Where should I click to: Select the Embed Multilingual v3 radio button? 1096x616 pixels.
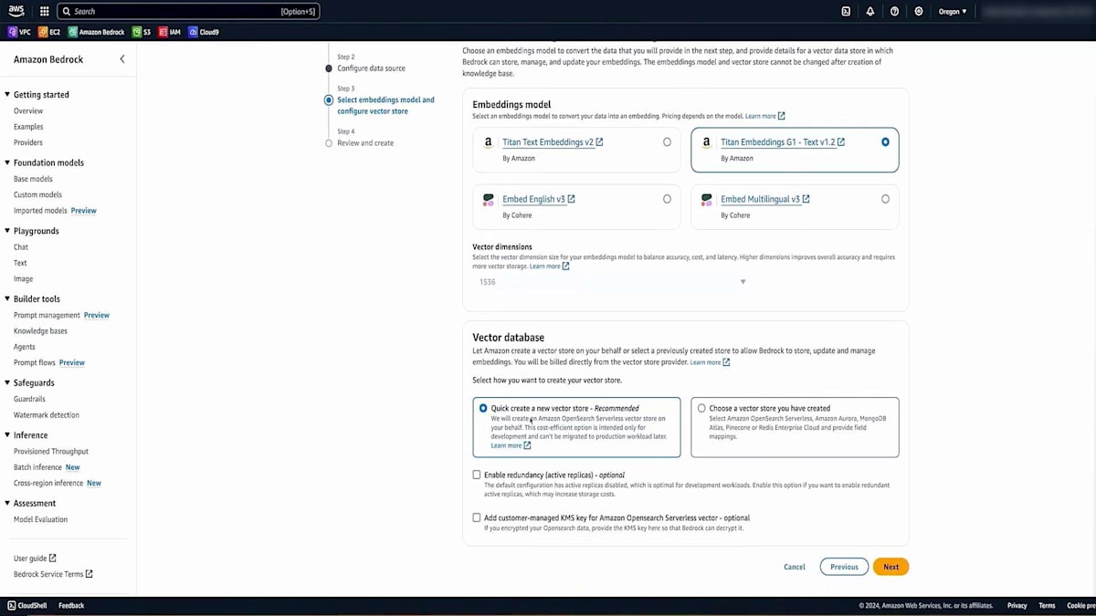click(x=885, y=199)
